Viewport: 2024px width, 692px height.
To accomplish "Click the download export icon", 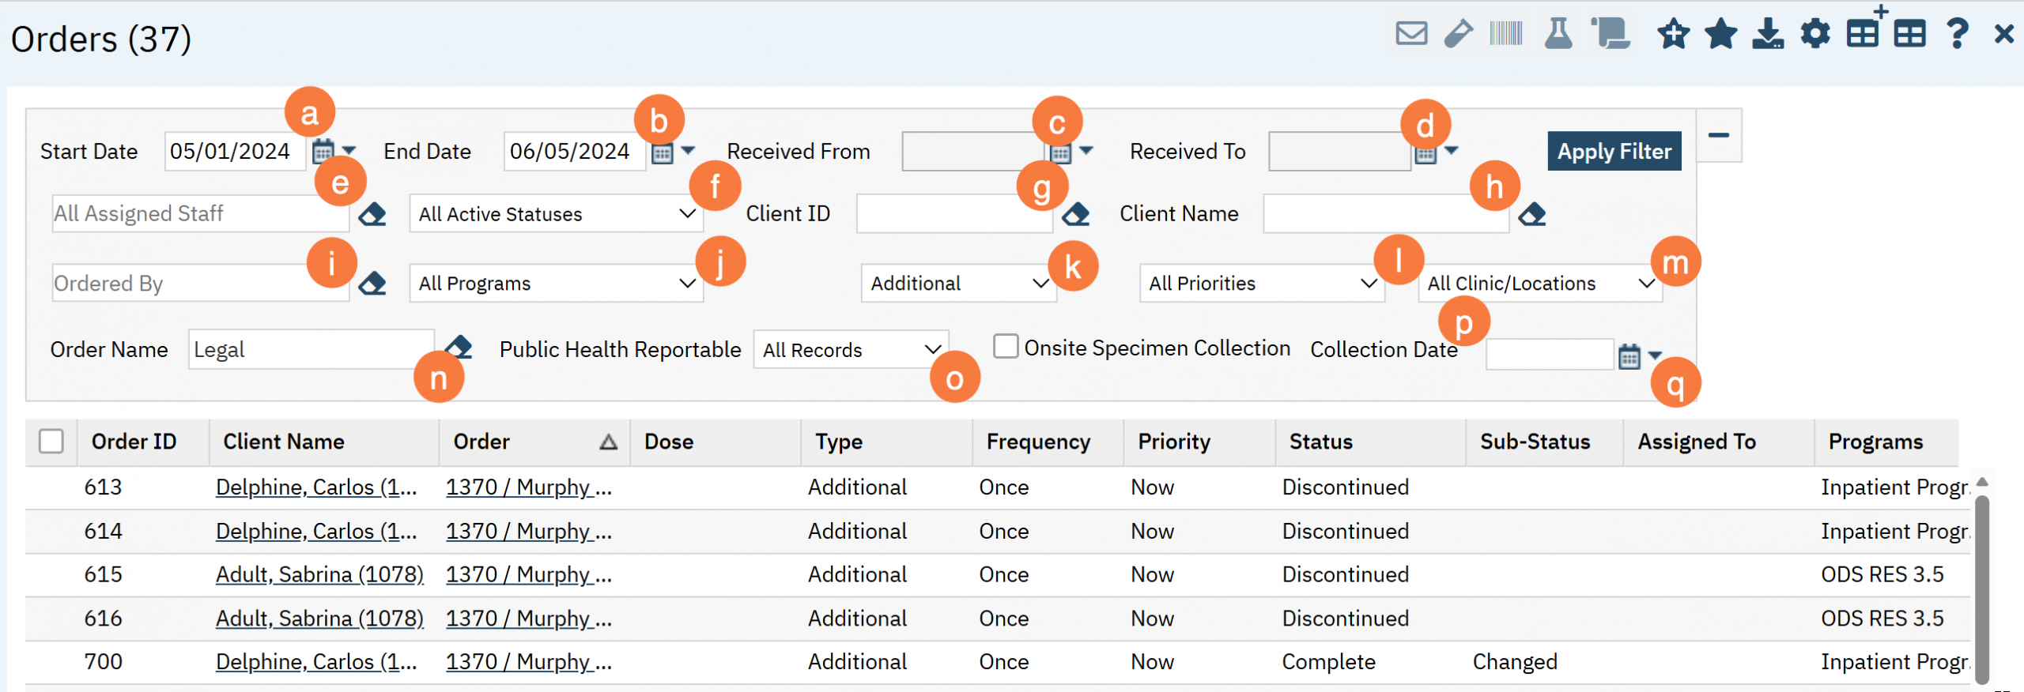I will click(x=1767, y=34).
